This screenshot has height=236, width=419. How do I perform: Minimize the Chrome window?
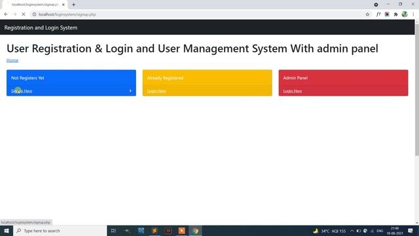388,5
